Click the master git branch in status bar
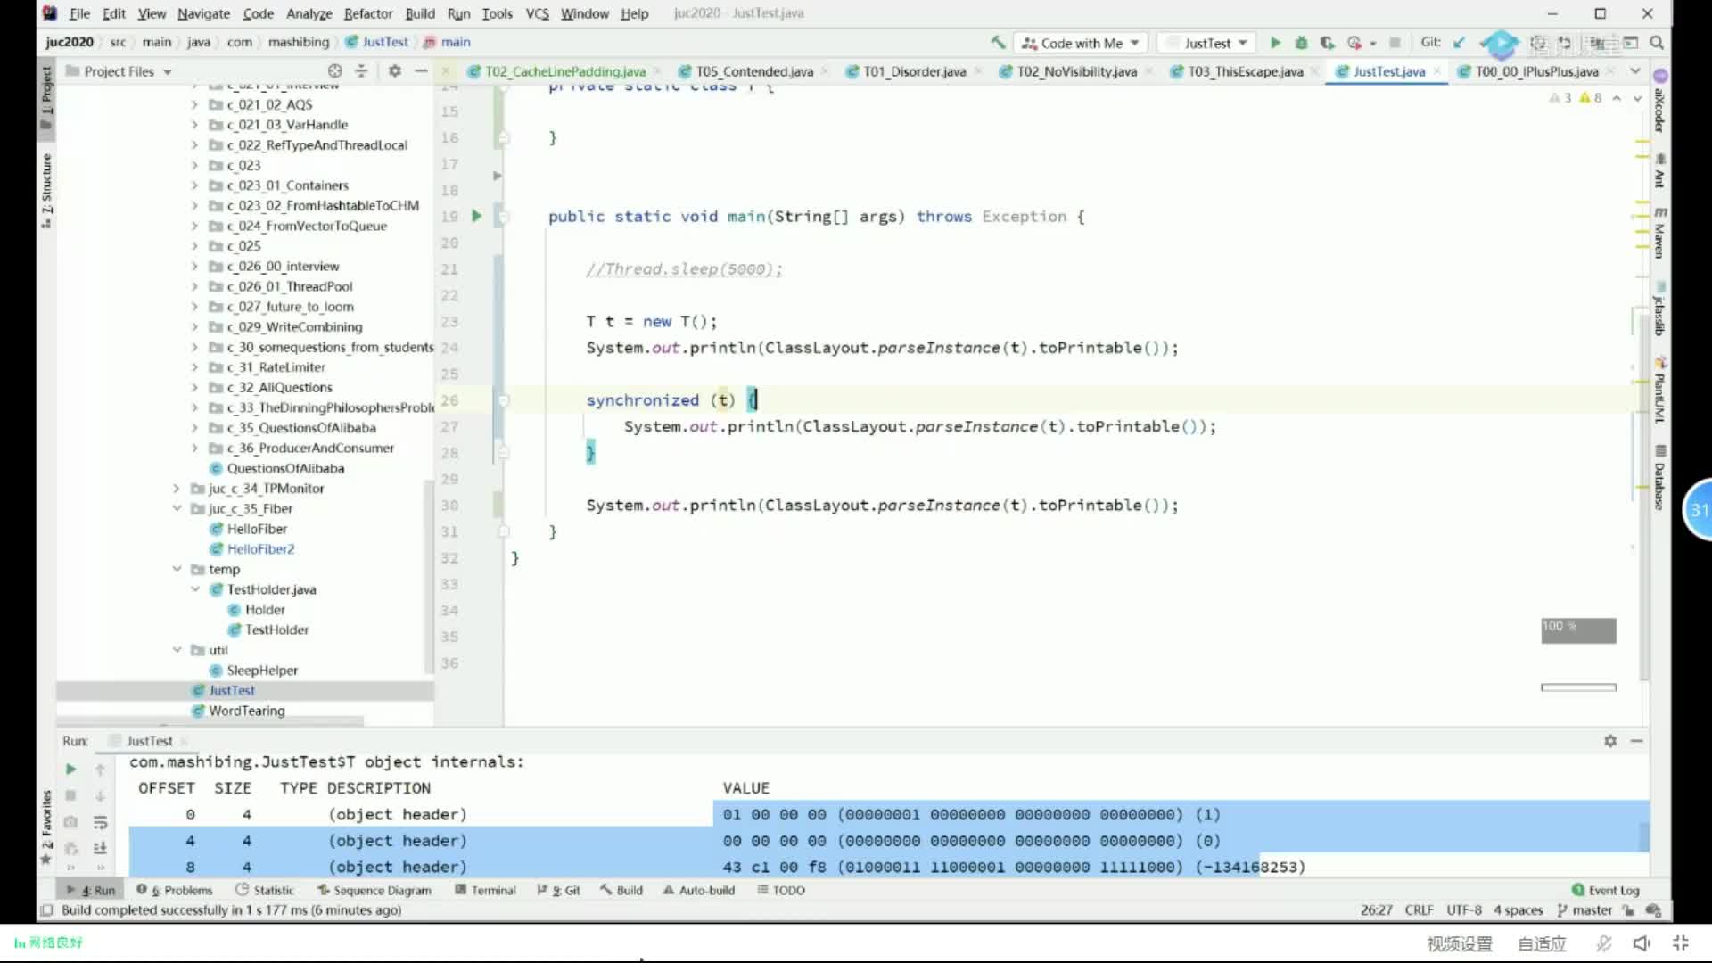The width and height of the screenshot is (1712, 963). (1584, 910)
